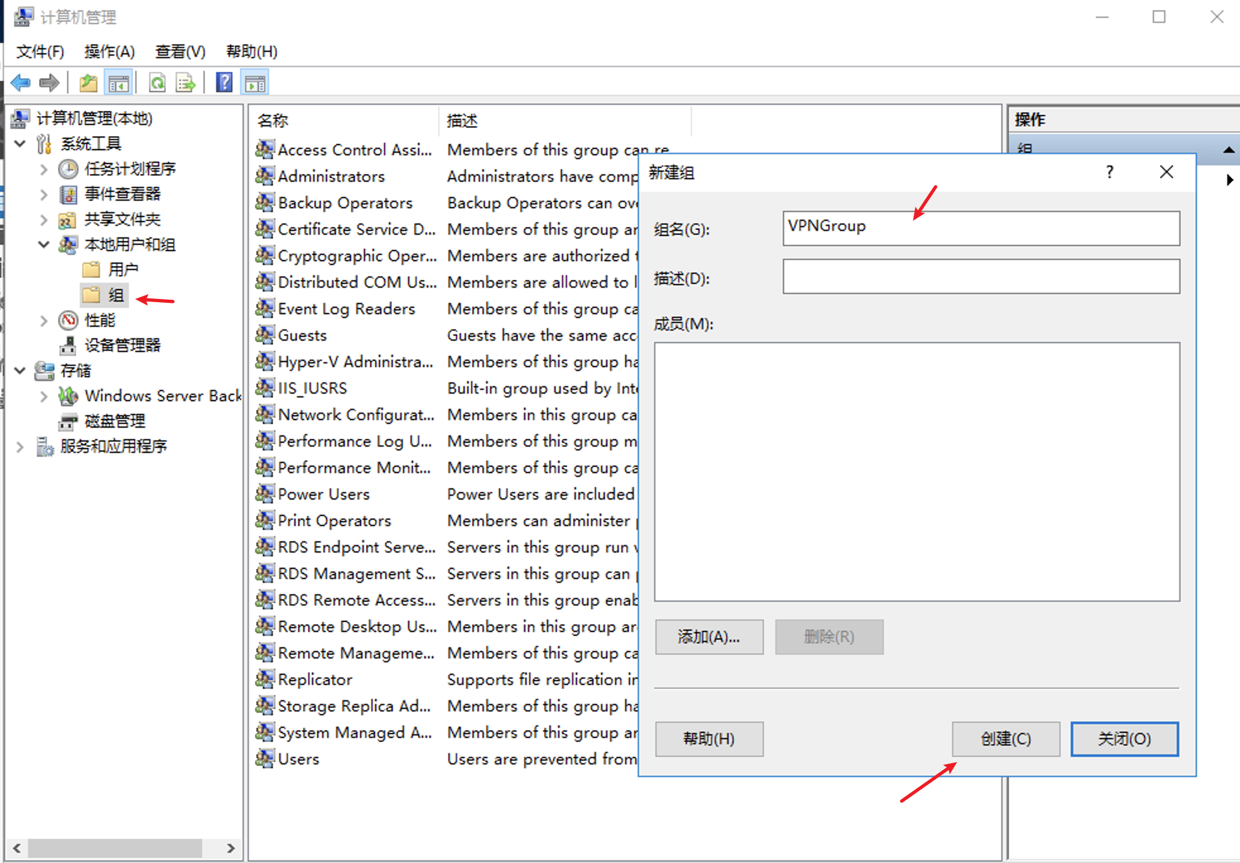This screenshot has width=1240, height=863.
Task: Click the Export list toolbar icon
Action: click(x=186, y=83)
